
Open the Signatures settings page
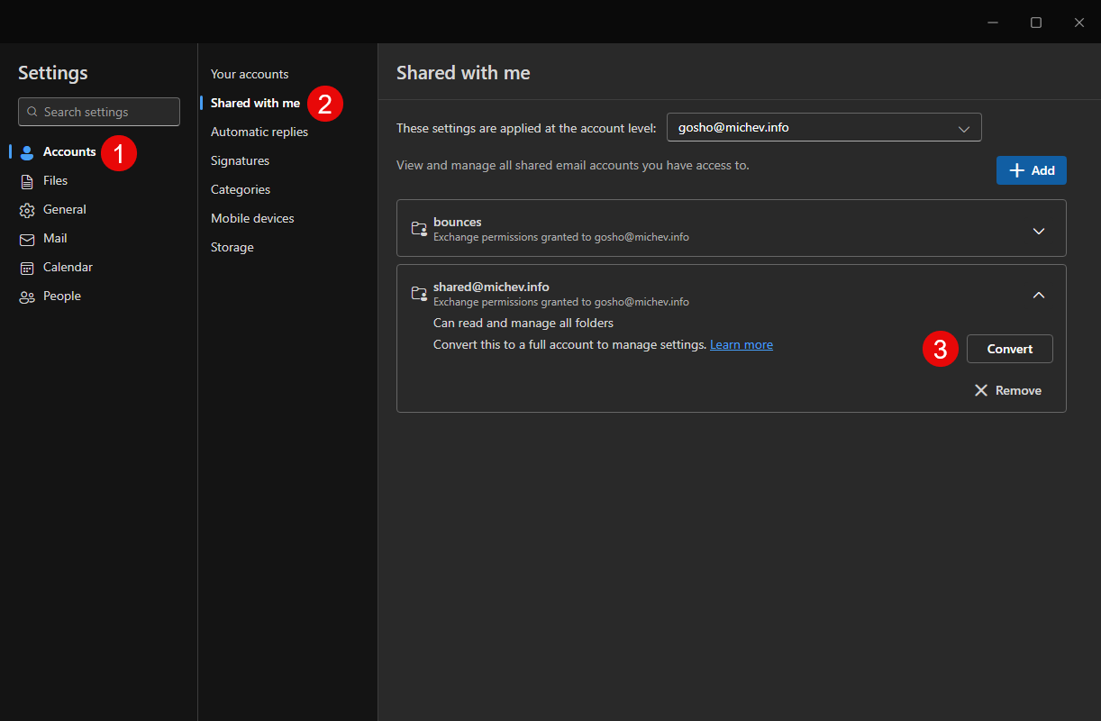coord(240,160)
